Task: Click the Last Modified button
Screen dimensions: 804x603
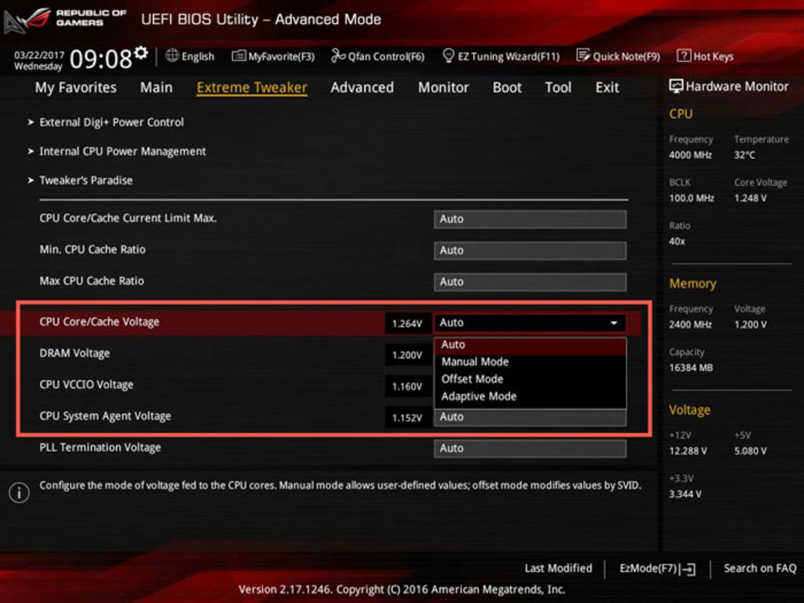Action: click(x=558, y=568)
